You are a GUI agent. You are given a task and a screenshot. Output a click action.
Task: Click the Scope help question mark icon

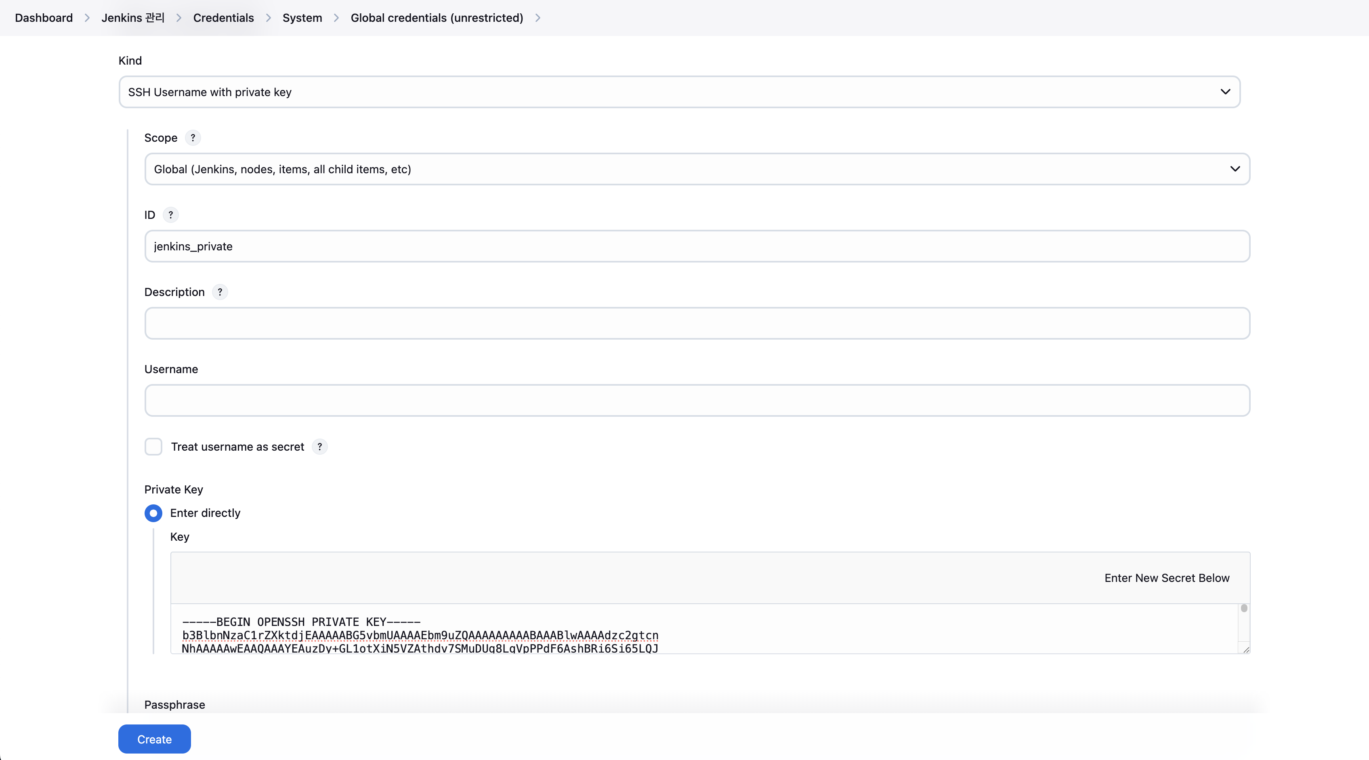point(193,138)
